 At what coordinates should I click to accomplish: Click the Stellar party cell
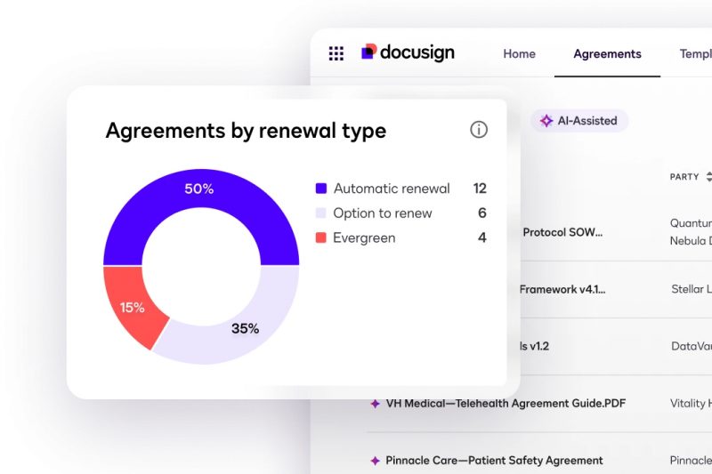pyautogui.click(x=692, y=289)
